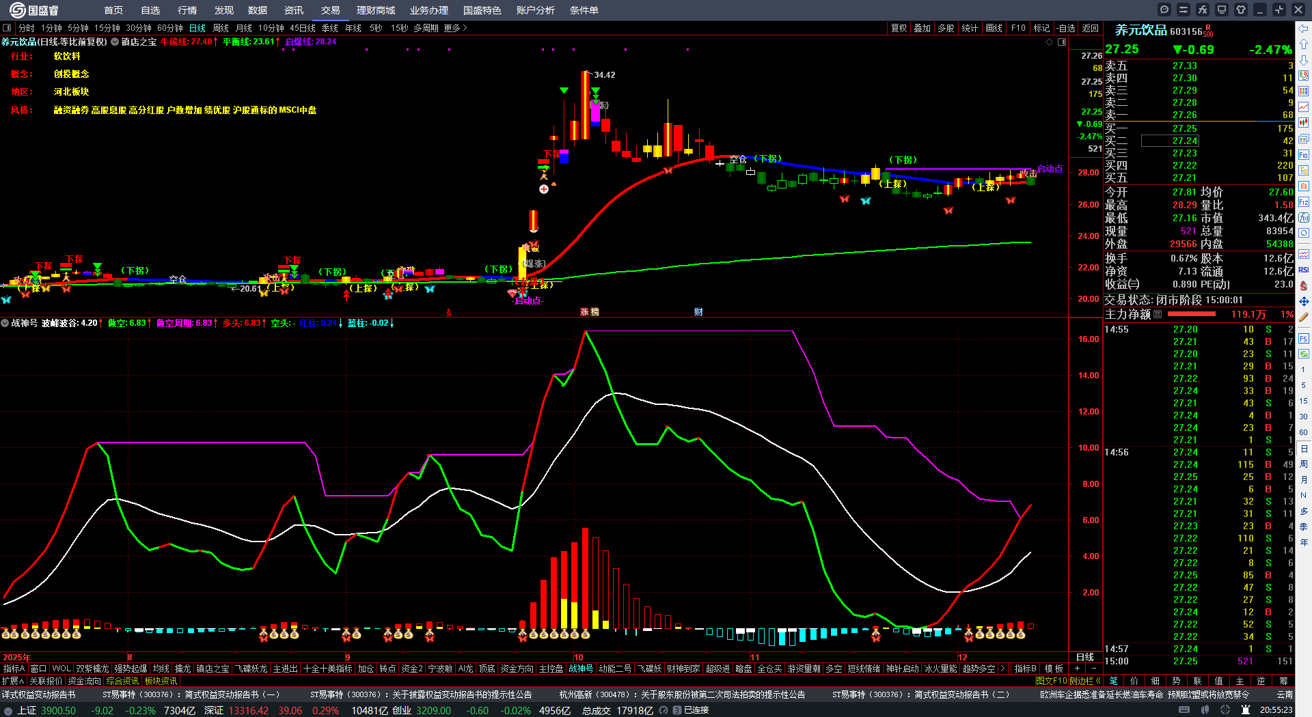Open 综合资讯 news panel
The height and width of the screenshot is (717, 1312).
122,681
